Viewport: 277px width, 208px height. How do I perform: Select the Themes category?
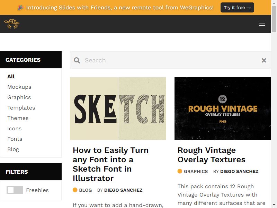point(18,118)
